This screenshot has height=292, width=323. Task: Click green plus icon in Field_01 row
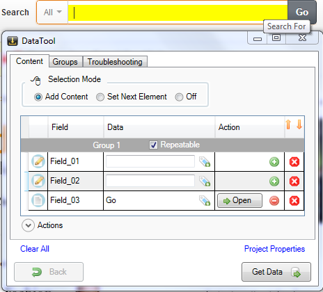tap(274, 162)
